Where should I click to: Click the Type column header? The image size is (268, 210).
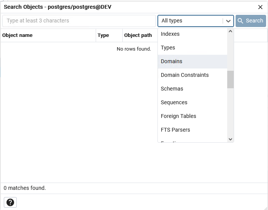pos(103,35)
